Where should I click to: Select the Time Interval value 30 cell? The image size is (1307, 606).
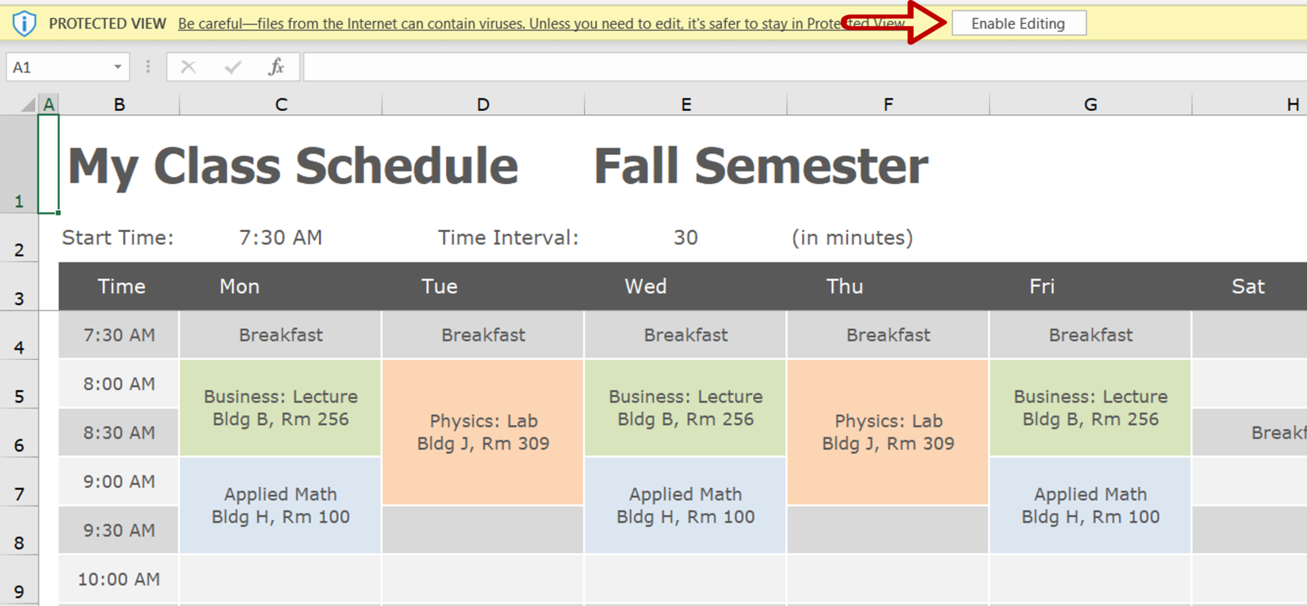click(x=685, y=237)
